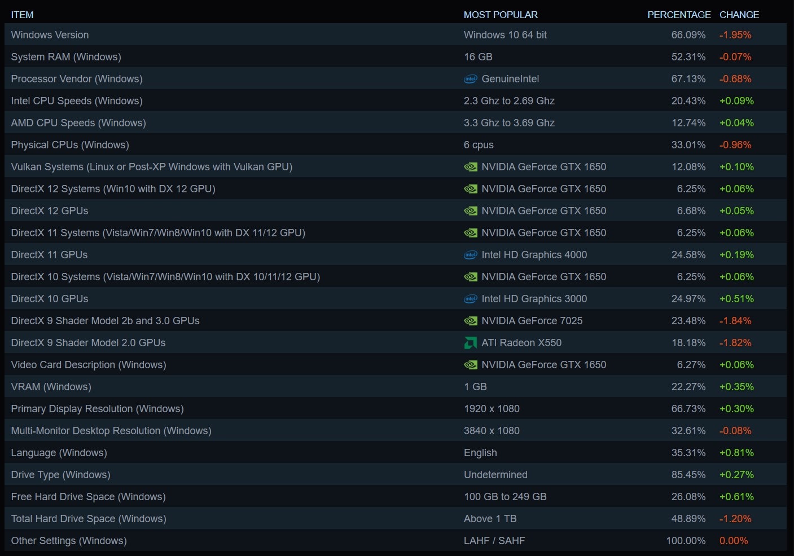Click -1.95% change value
The height and width of the screenshot is (556, 794).
point(735,35)
